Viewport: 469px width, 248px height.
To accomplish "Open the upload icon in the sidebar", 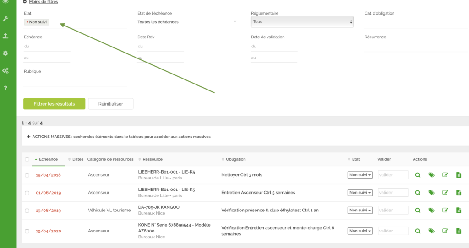I will pyautogui.click(x=5, y=36).
